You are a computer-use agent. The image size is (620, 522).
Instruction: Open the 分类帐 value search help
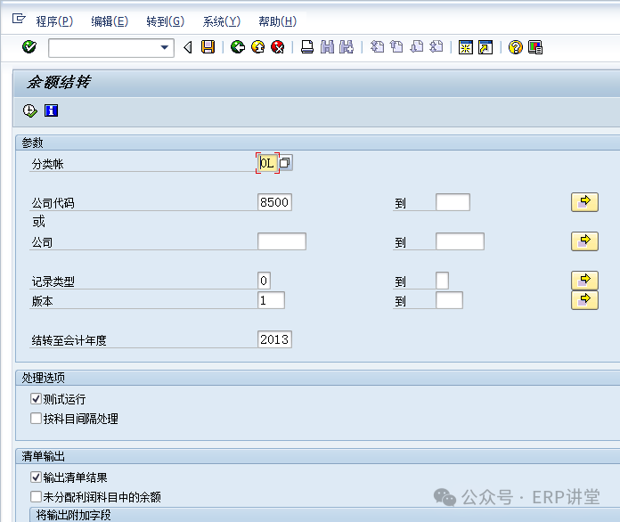285,162
